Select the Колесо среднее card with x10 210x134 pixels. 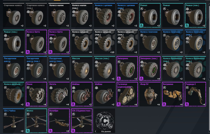[x=105, y=42]
